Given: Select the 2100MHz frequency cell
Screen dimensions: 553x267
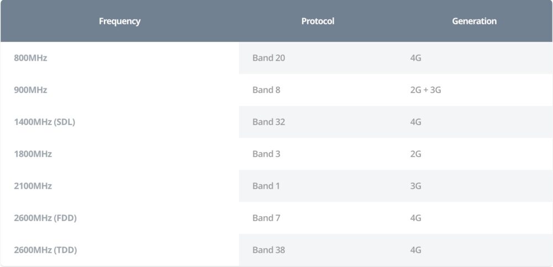Looking at the screenshot, I should (x=33, y=186).
